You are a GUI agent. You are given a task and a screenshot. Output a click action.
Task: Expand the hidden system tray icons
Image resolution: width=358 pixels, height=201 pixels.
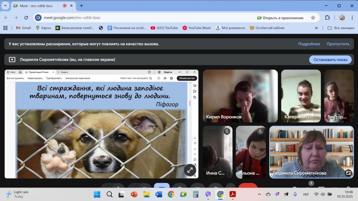(259, 194)
